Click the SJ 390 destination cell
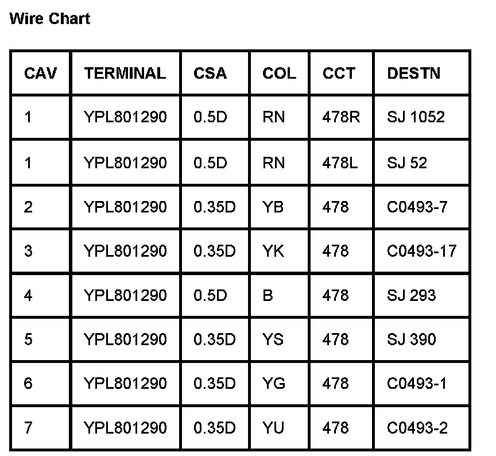 point(412,339)
